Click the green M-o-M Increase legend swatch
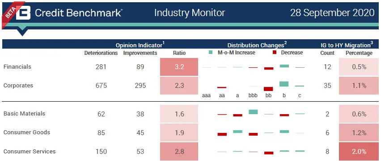The image size is (381, 161). [211, 52]
